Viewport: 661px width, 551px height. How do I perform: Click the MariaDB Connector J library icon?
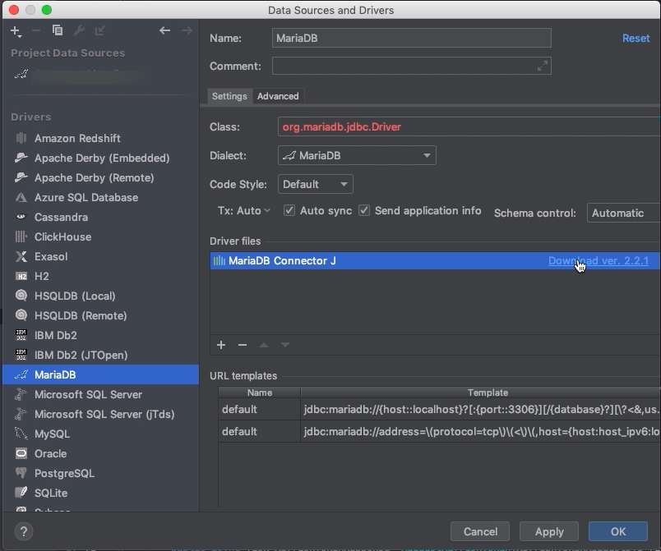(x=220, y=261)
